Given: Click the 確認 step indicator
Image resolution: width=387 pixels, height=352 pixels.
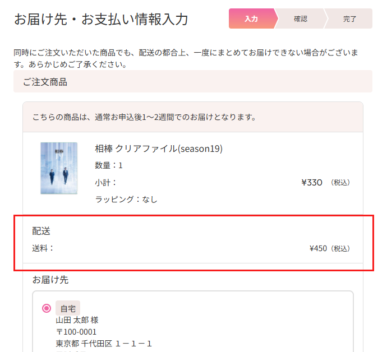Looking at the screenshot, I should tap(301, 18).
